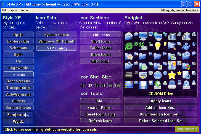Select the small light bulb icon
The width and height of the screenshot is (201, 134).
pos(165,44)
